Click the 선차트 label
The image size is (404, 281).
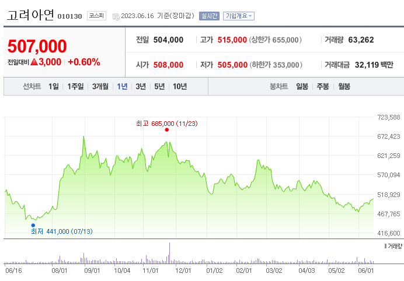pos(32,86)
